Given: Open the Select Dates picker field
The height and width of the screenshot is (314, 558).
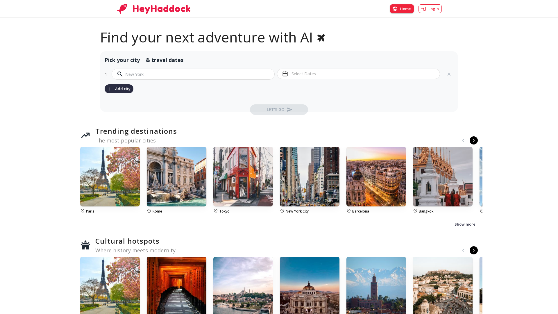Looking at the screenshot, I should [358, 74].
